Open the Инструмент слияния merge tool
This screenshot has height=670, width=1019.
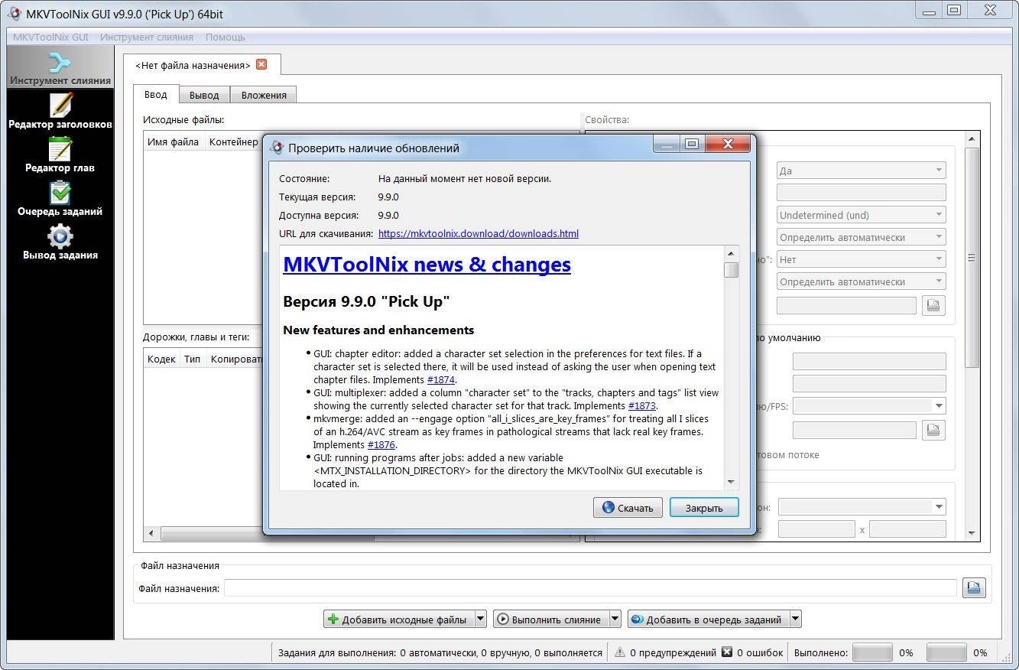click(x=60, y=67)
